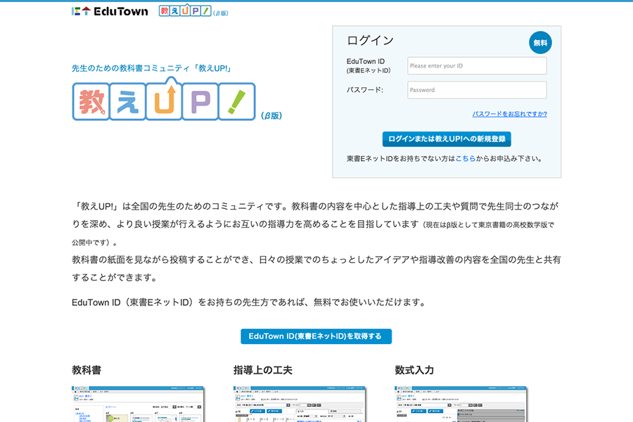Image resolution: width=633 pixels, height=422 pixels.
Task: Click EduTown ID(東書EネットID)を取得する button
Action: [x=316, y=336]
